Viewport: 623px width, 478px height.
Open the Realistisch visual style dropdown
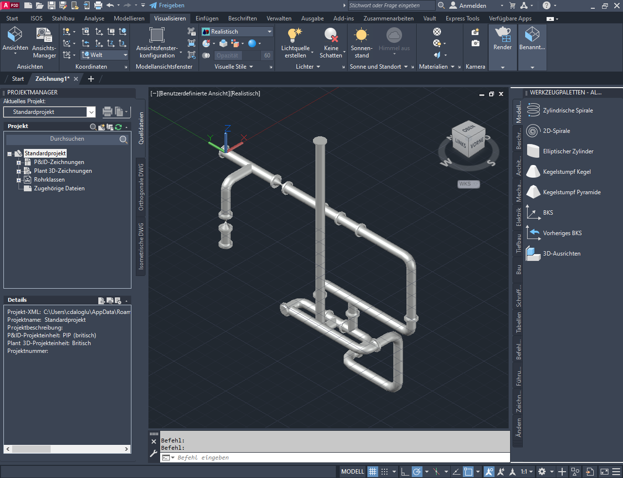[x=238, y=32]
